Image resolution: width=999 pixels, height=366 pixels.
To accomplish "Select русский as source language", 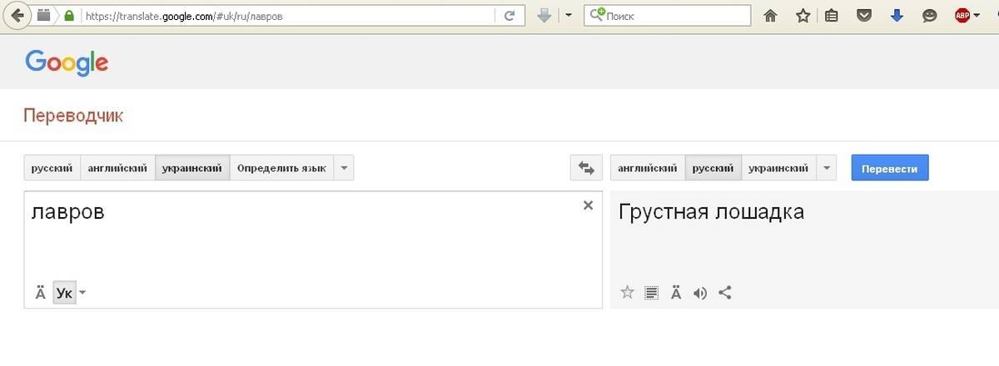I will [x=52, y=168].
